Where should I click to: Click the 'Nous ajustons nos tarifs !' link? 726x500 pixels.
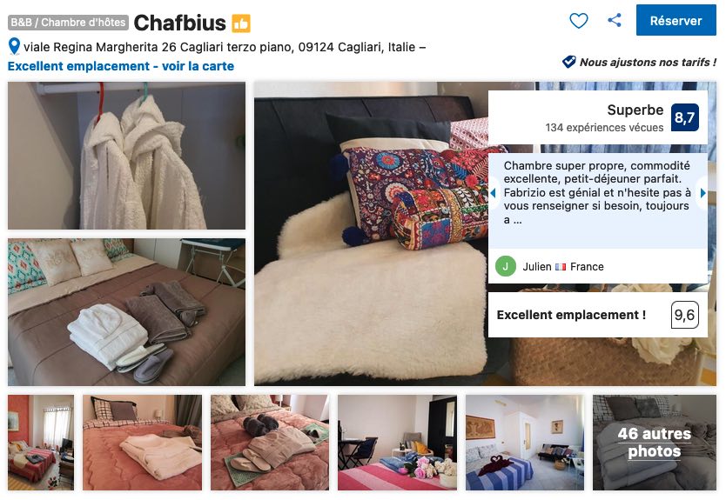[x=648, y=62]
